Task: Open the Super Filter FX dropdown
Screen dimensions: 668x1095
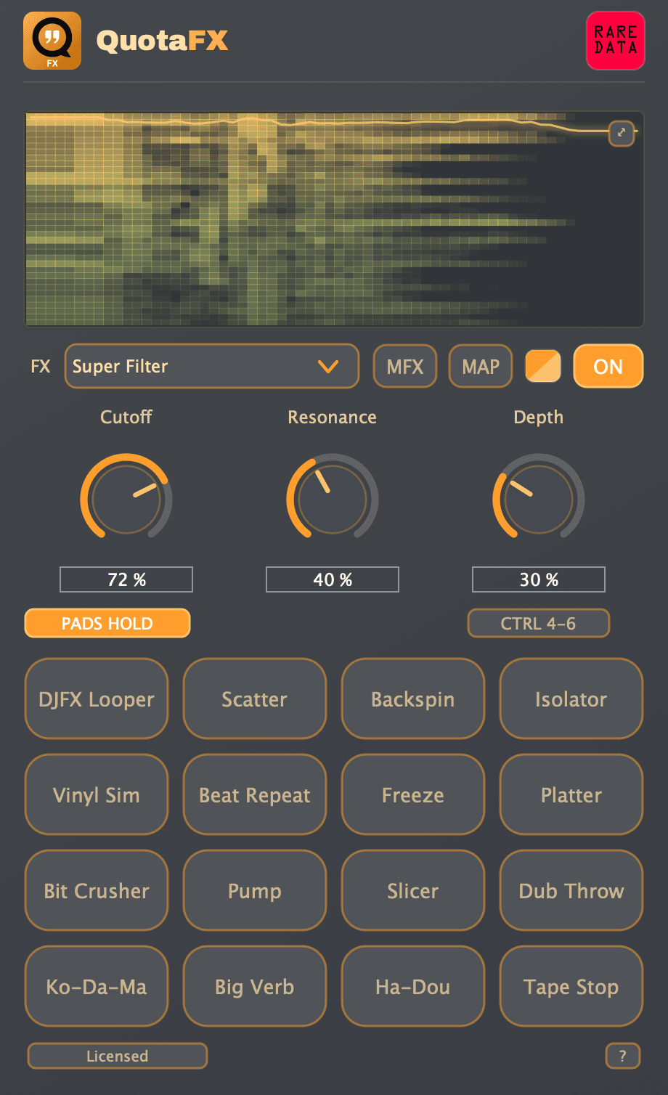Action: pyautogui.click(x=212, y=366)
